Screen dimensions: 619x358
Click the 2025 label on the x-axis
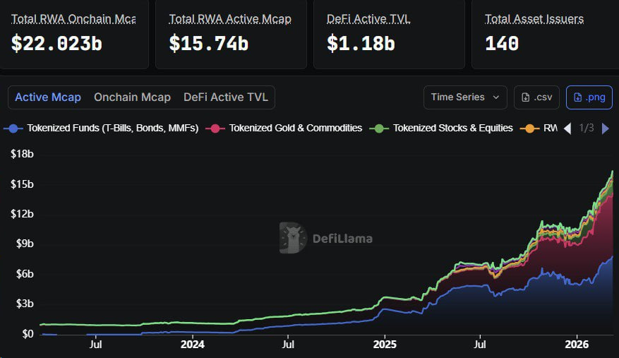tap(385, 345)
